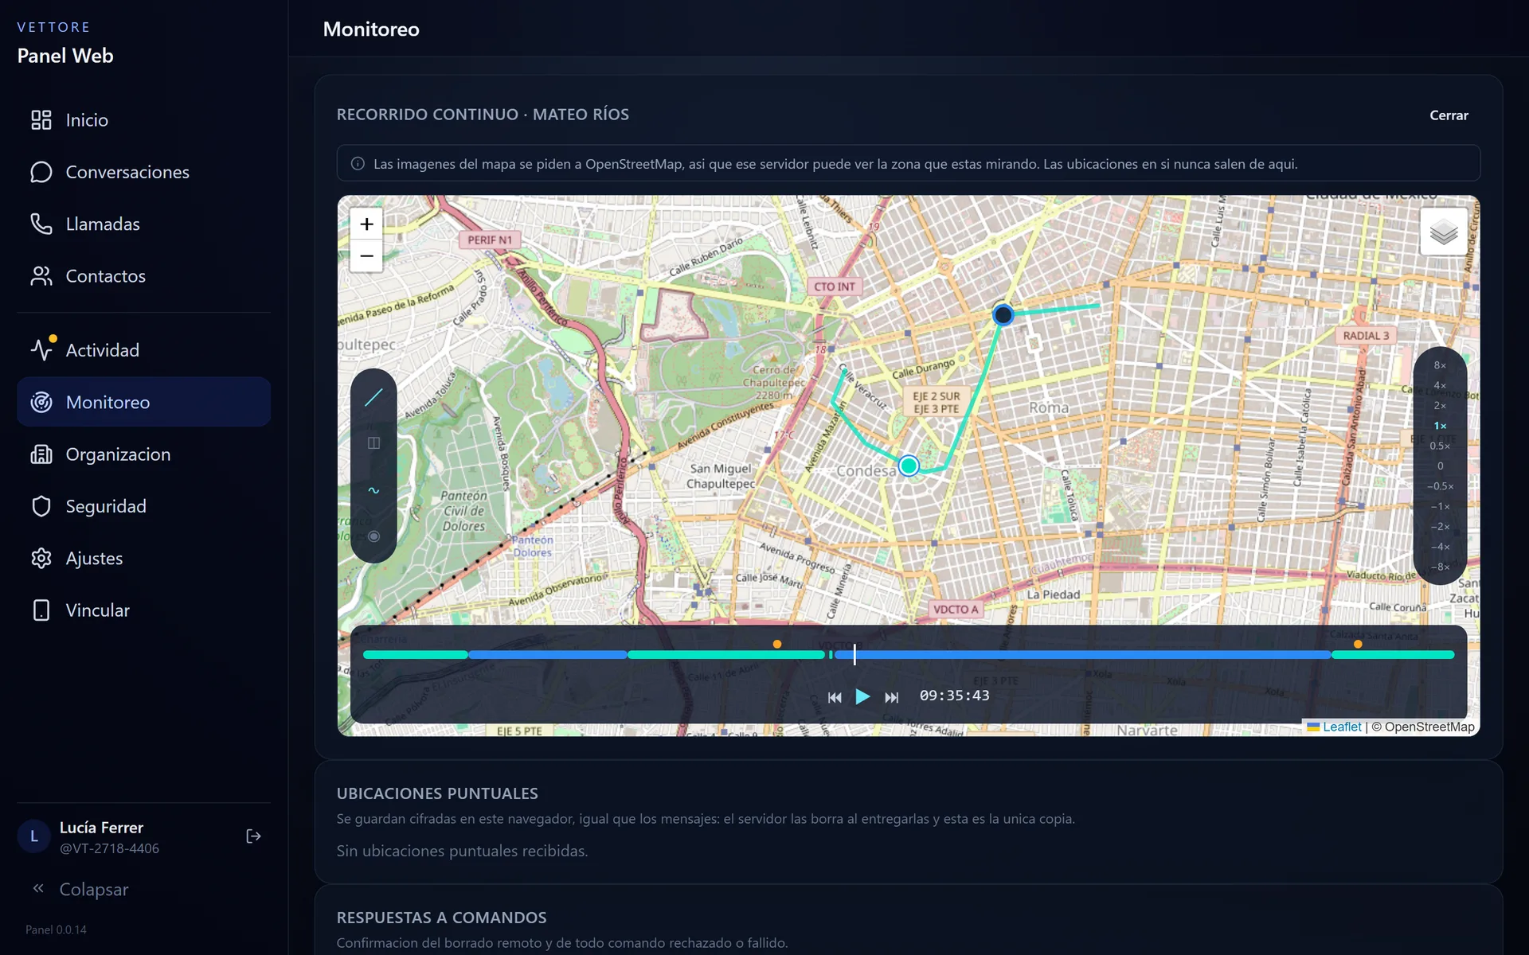Click the Vettore Panel Web logo text
The height and width of the screenshot is (955, 1529).
65,43
